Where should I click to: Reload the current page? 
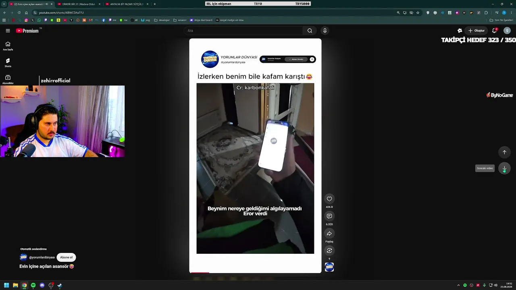(19, 12)
